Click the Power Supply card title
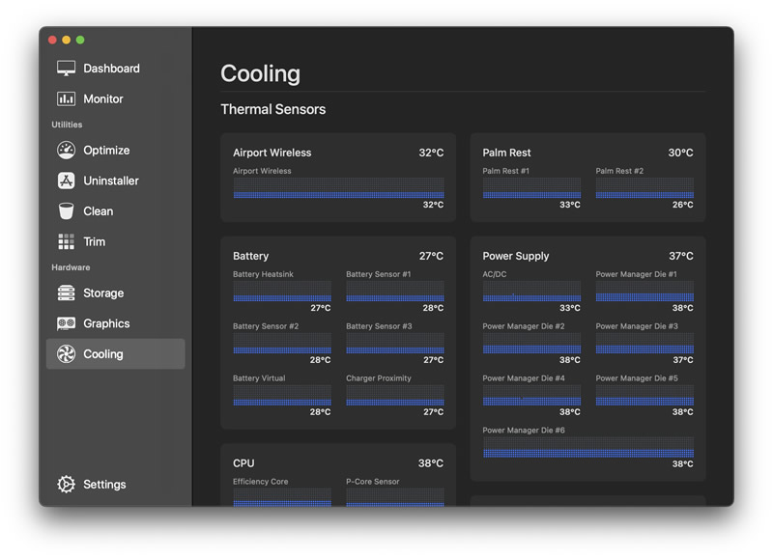 (x=516, y=256)
